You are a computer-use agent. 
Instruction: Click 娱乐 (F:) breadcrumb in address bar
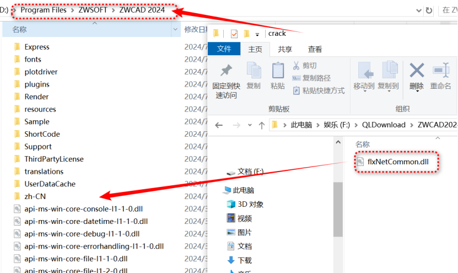tap(337, 125)
